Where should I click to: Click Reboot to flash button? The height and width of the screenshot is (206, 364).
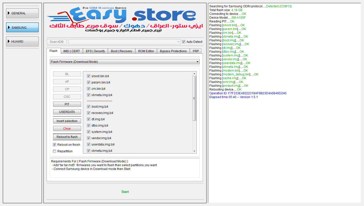click(x=67, y=137)
